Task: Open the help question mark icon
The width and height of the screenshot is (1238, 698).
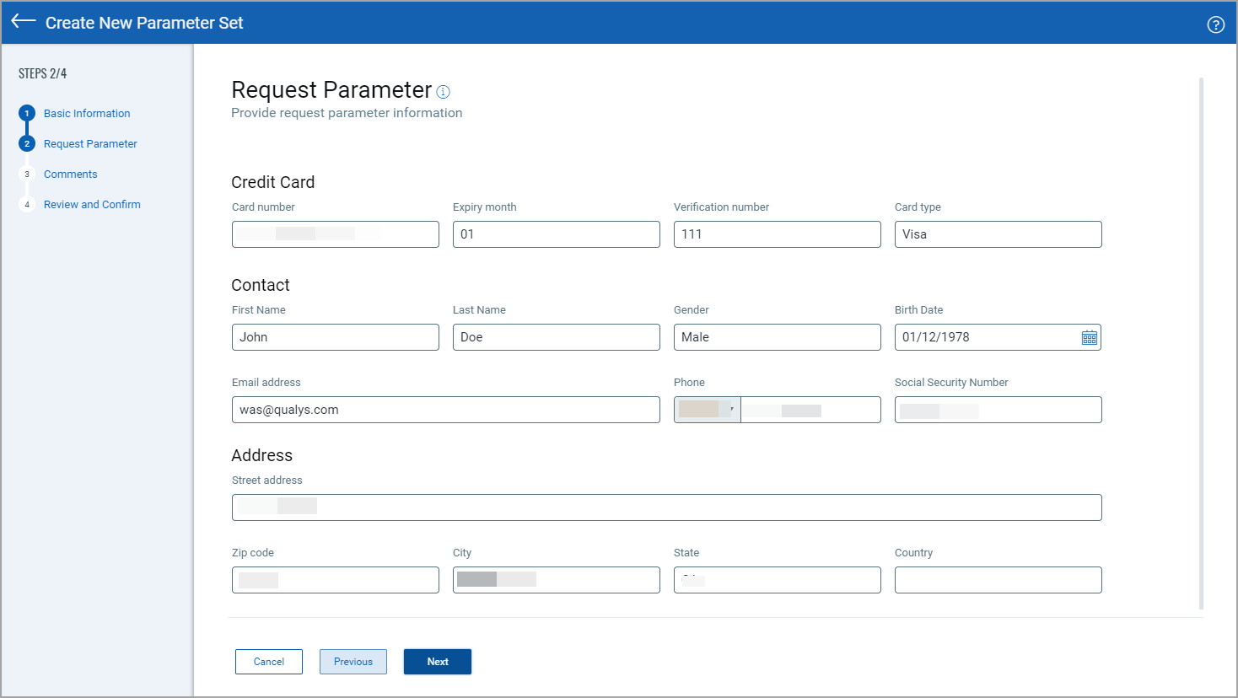Action: pos(1215,24)
